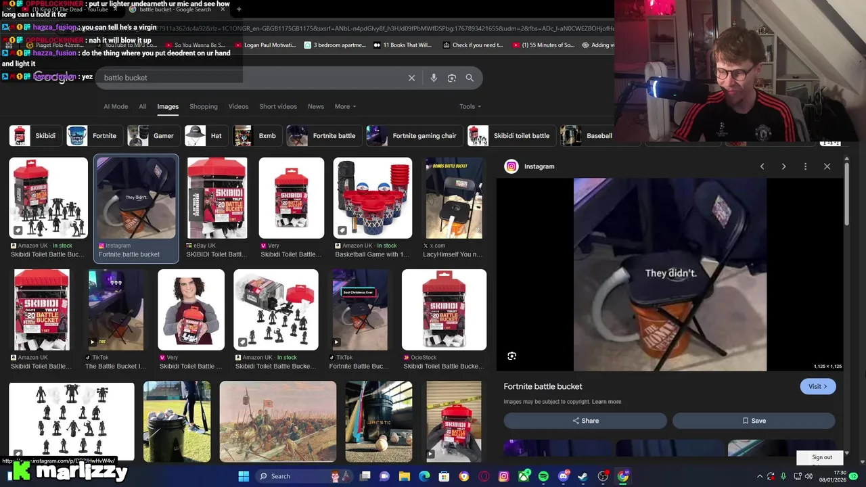Start voice search with microphone icon
The image size is (866, 487).
(434, 78)
